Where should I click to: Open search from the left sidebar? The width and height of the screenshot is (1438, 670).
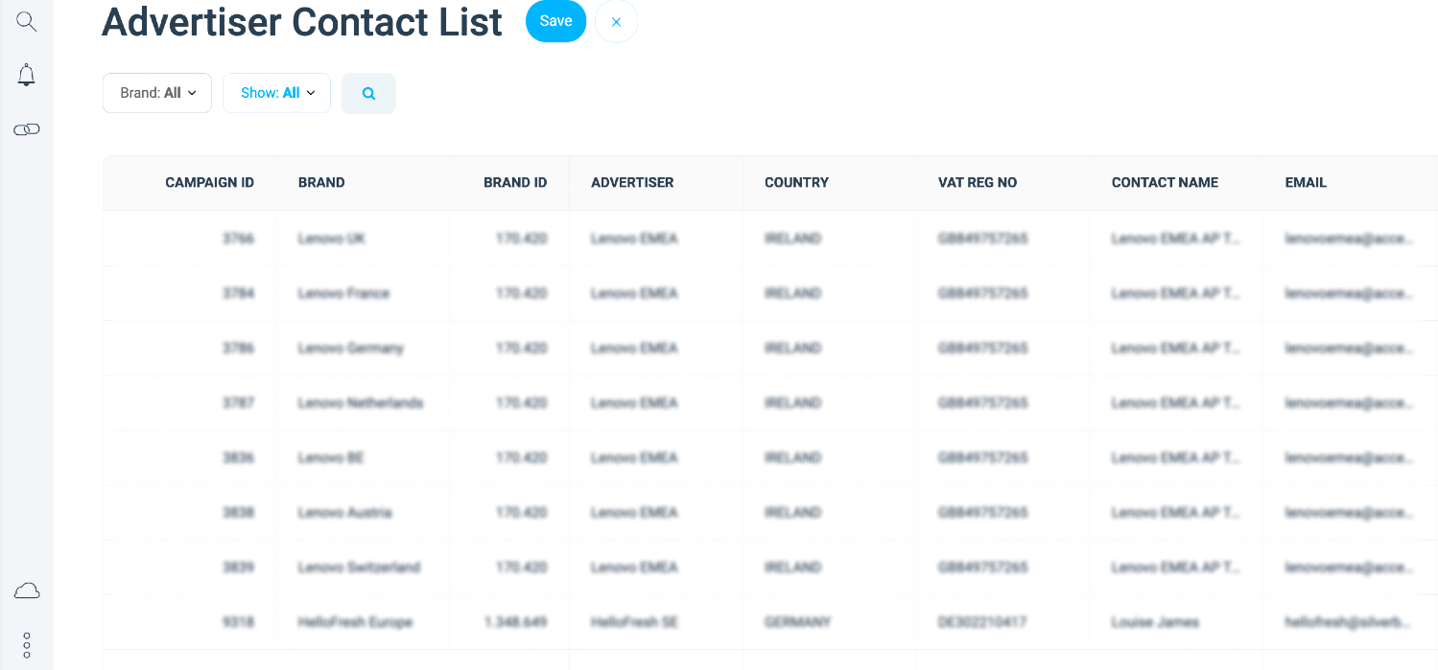27,22
